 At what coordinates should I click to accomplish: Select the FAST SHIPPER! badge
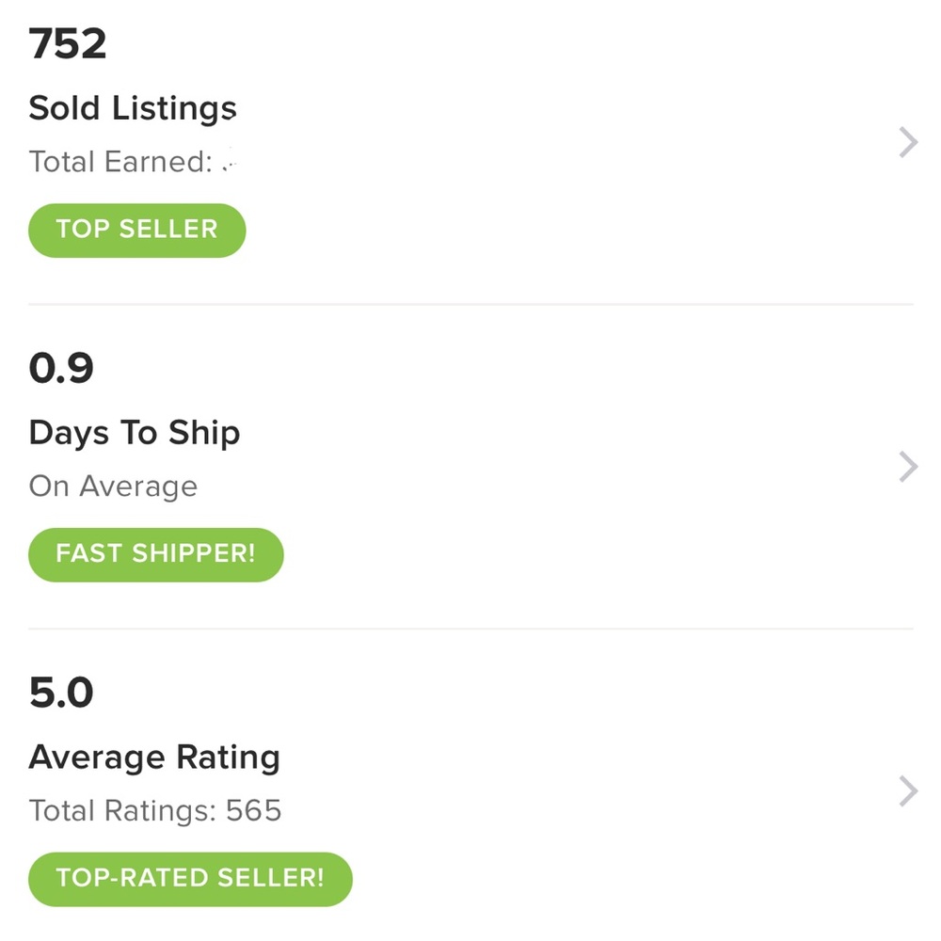click(x=155, y=554)
